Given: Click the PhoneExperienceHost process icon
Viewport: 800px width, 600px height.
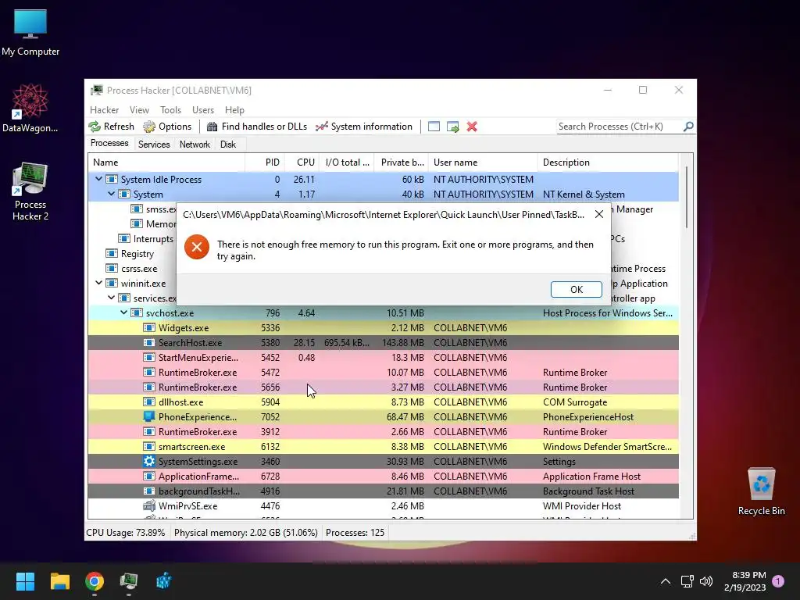Looking at the screenshot, I should [149, 417].
